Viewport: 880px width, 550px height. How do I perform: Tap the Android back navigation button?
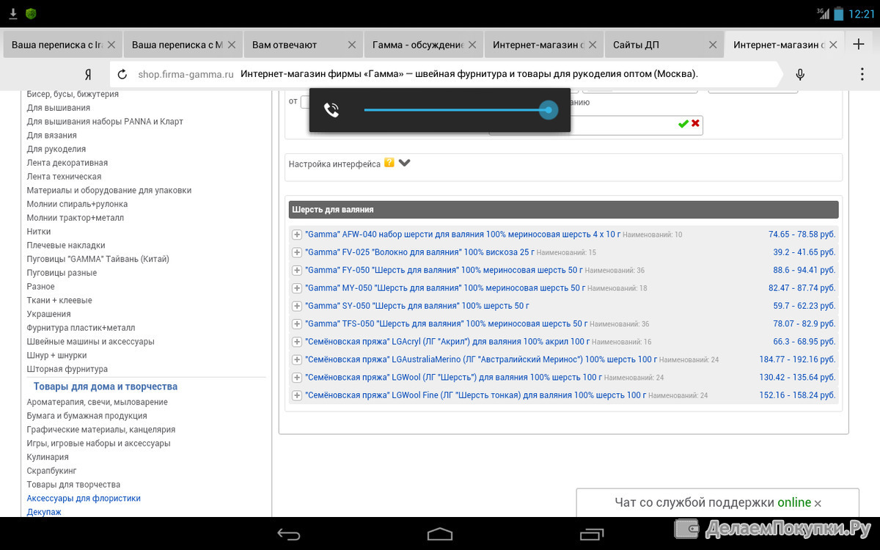289,534
